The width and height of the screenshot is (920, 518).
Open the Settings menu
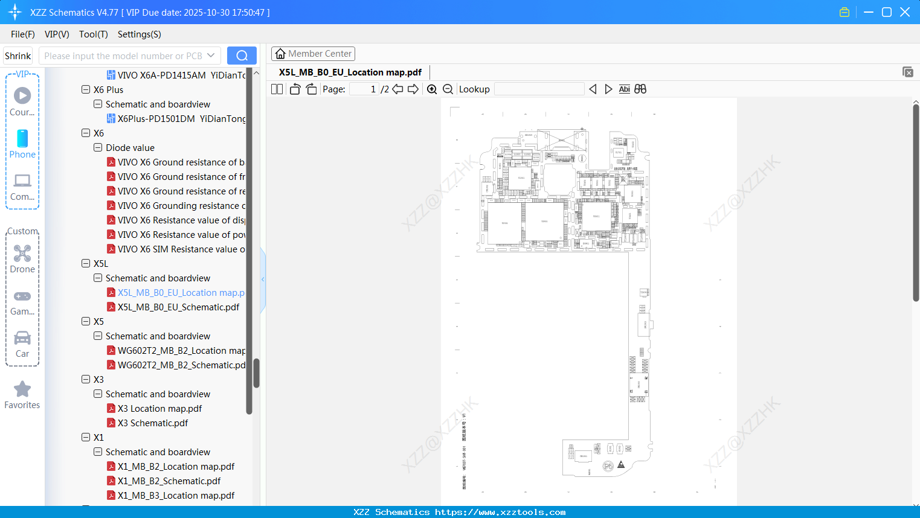[139, 34]
